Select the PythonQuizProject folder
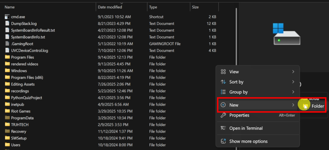The image size is (329, 150). 26,98
